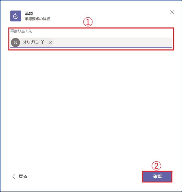Remove オリガミ 羊 from the reassign field

tap(51, 43)
